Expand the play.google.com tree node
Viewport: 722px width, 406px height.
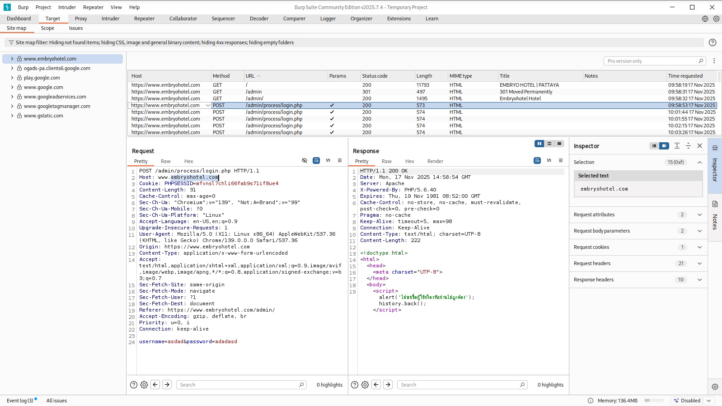coord(12,78)
